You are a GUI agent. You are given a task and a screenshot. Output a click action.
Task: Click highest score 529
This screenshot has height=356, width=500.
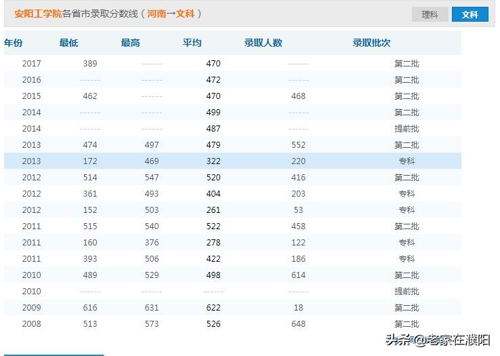[152, 275]
